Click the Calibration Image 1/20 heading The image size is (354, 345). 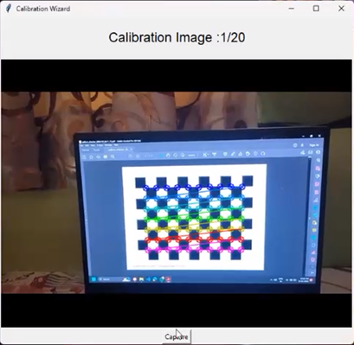(177, 37)
